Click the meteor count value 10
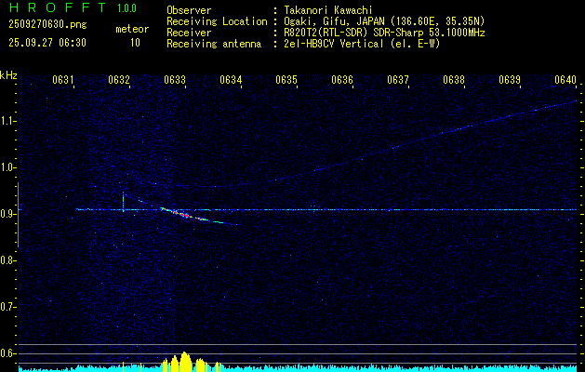 click(x=135, y=43)
